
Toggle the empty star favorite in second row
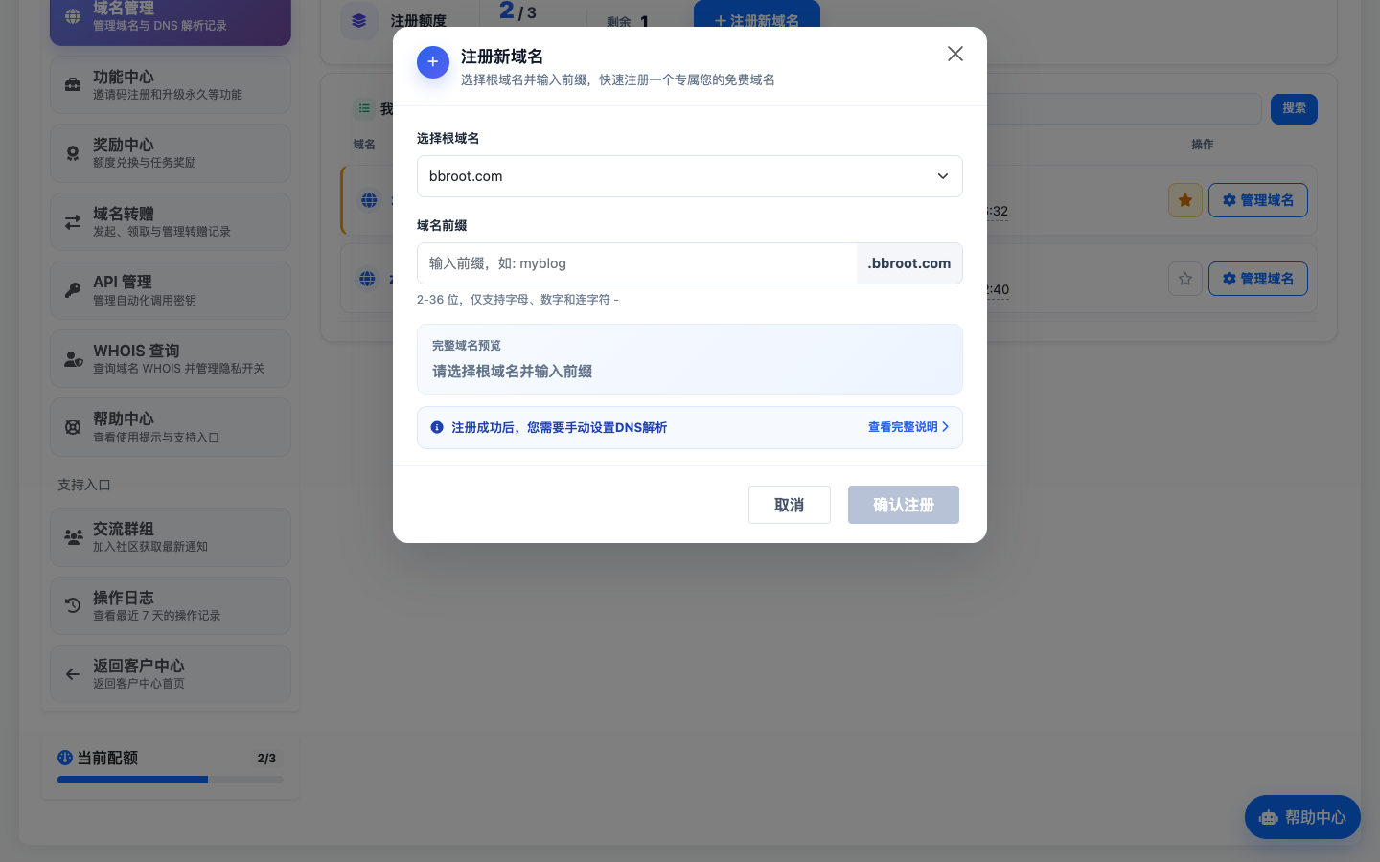pos(1185,279)
